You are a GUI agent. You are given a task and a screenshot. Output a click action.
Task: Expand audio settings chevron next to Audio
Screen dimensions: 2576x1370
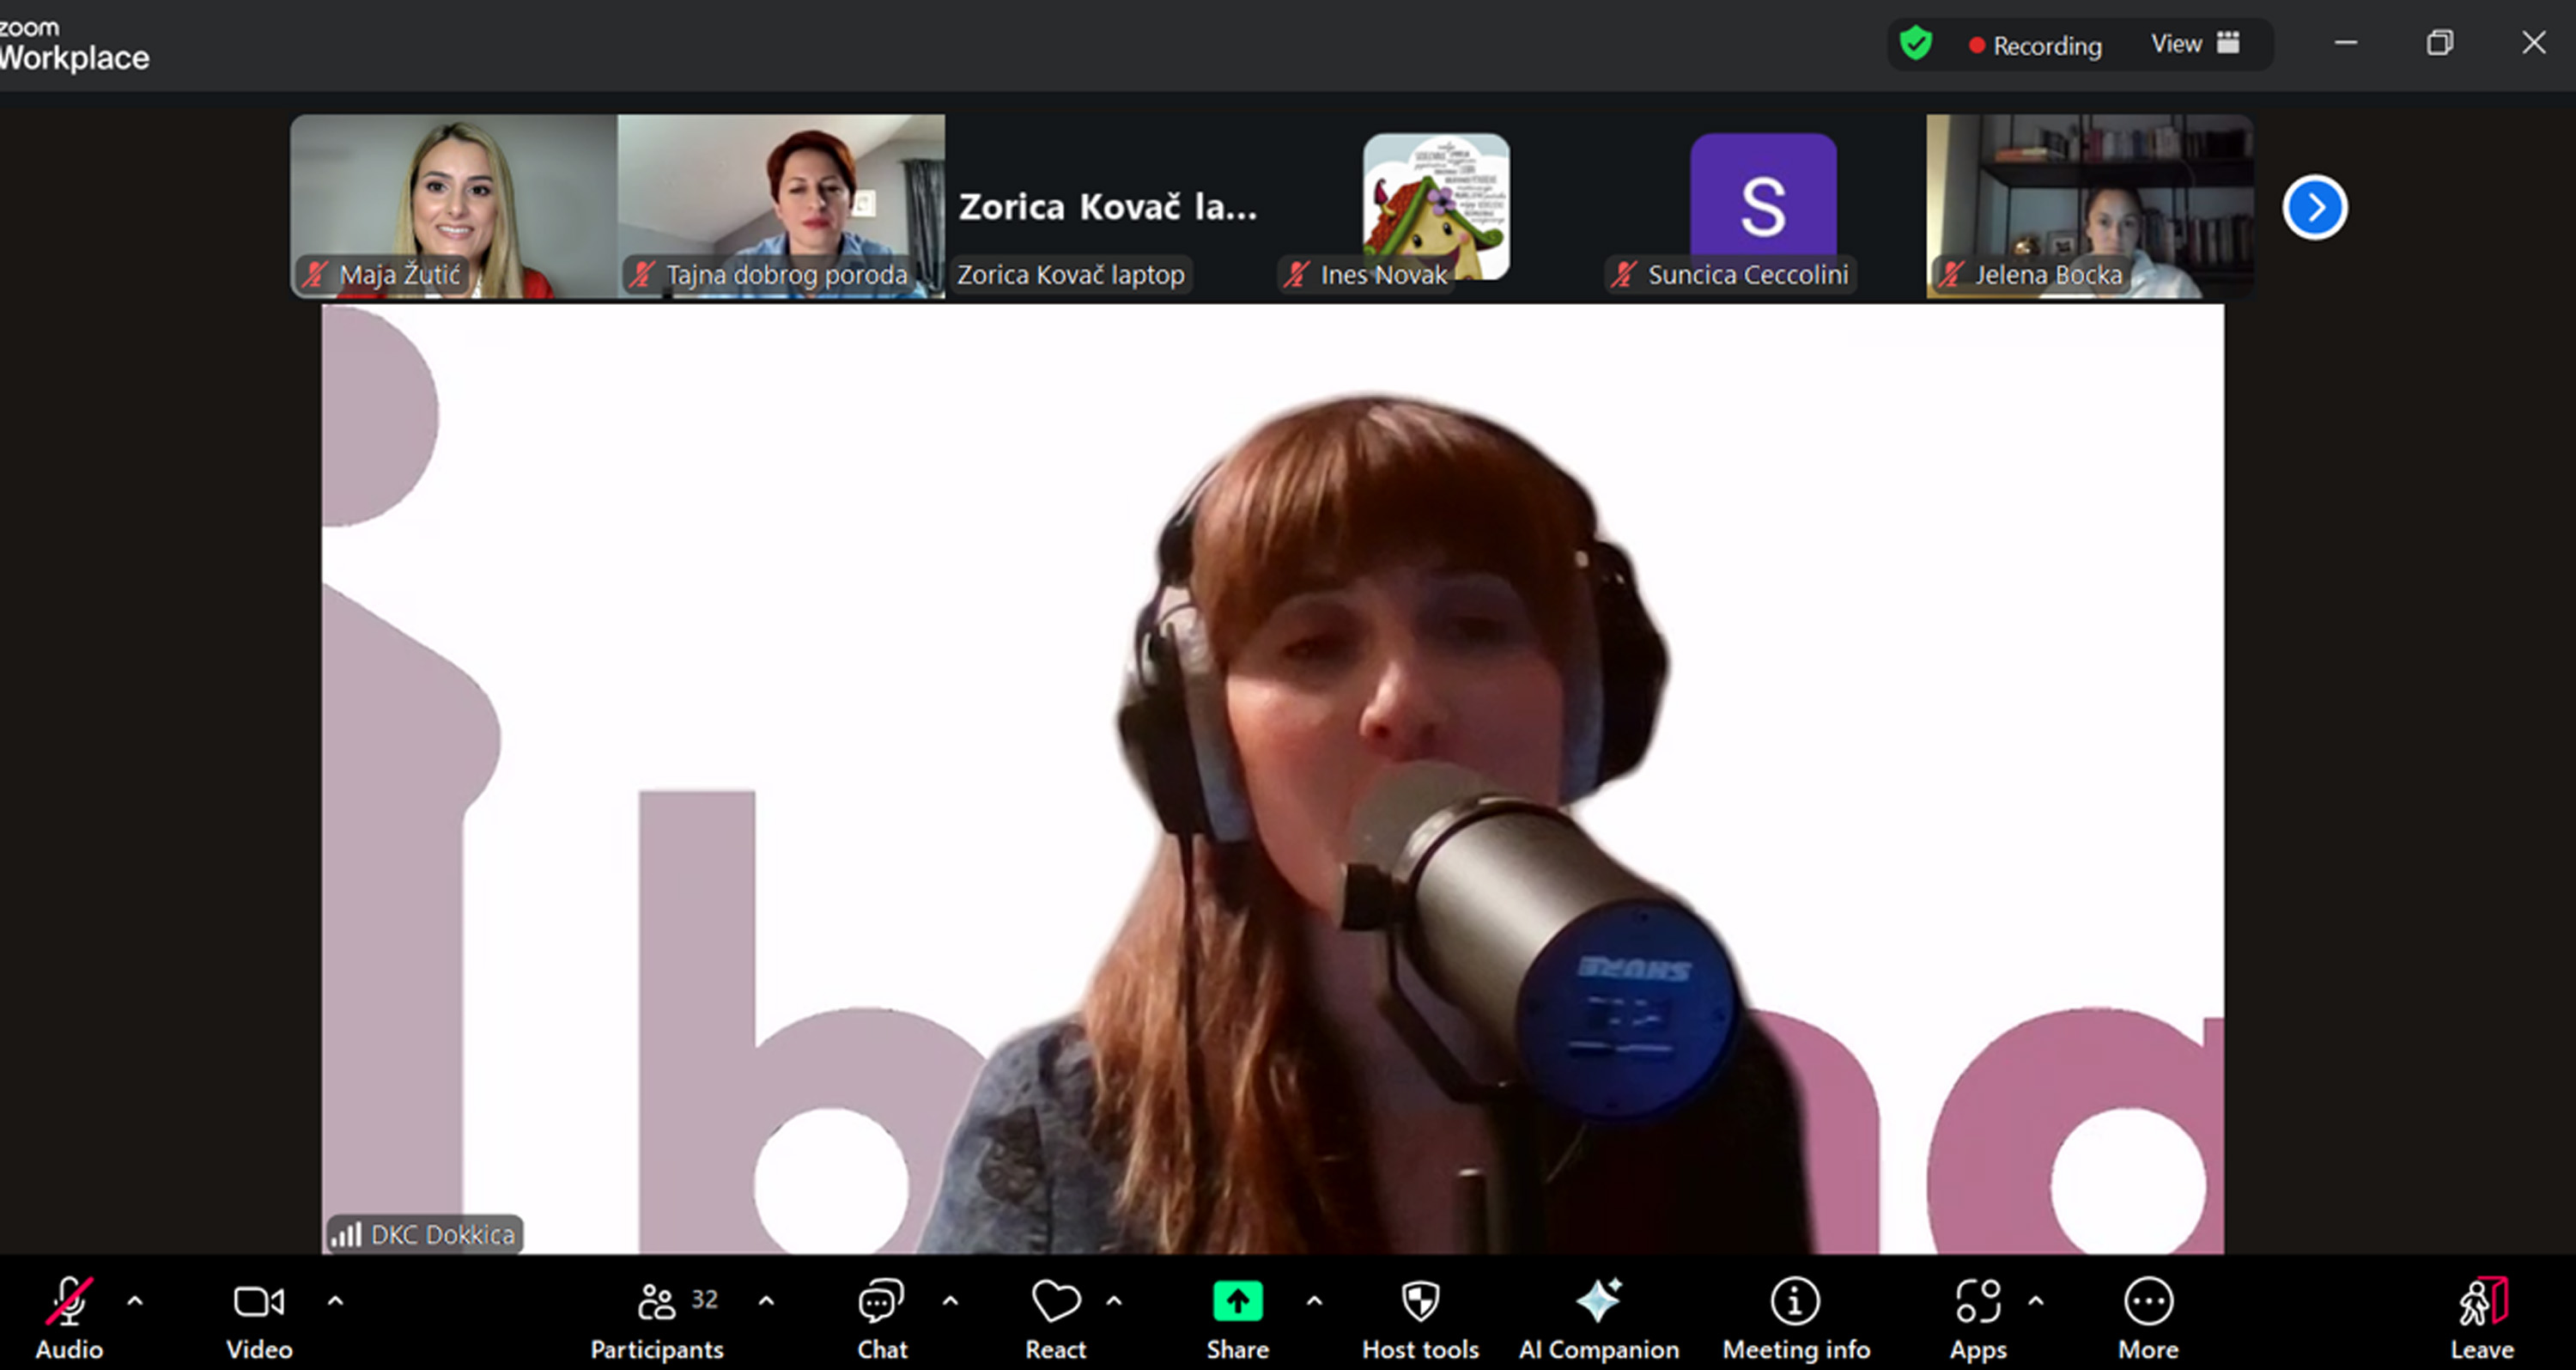135,1301
